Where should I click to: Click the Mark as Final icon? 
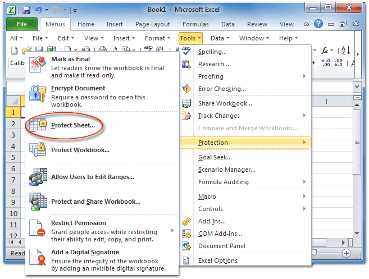tap(38, 66)
